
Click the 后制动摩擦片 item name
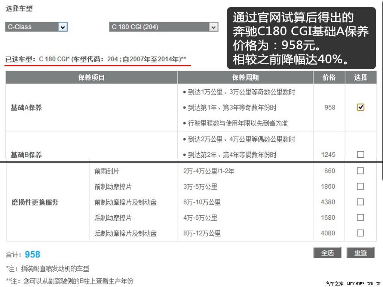[x=113, y=218]
